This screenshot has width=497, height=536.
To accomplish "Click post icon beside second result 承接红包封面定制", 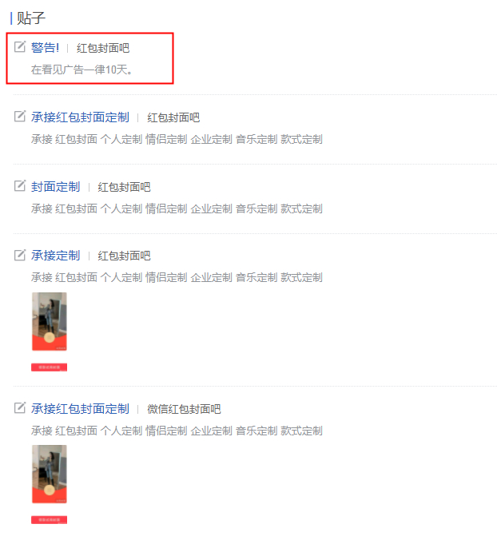I will coord(20,116).
